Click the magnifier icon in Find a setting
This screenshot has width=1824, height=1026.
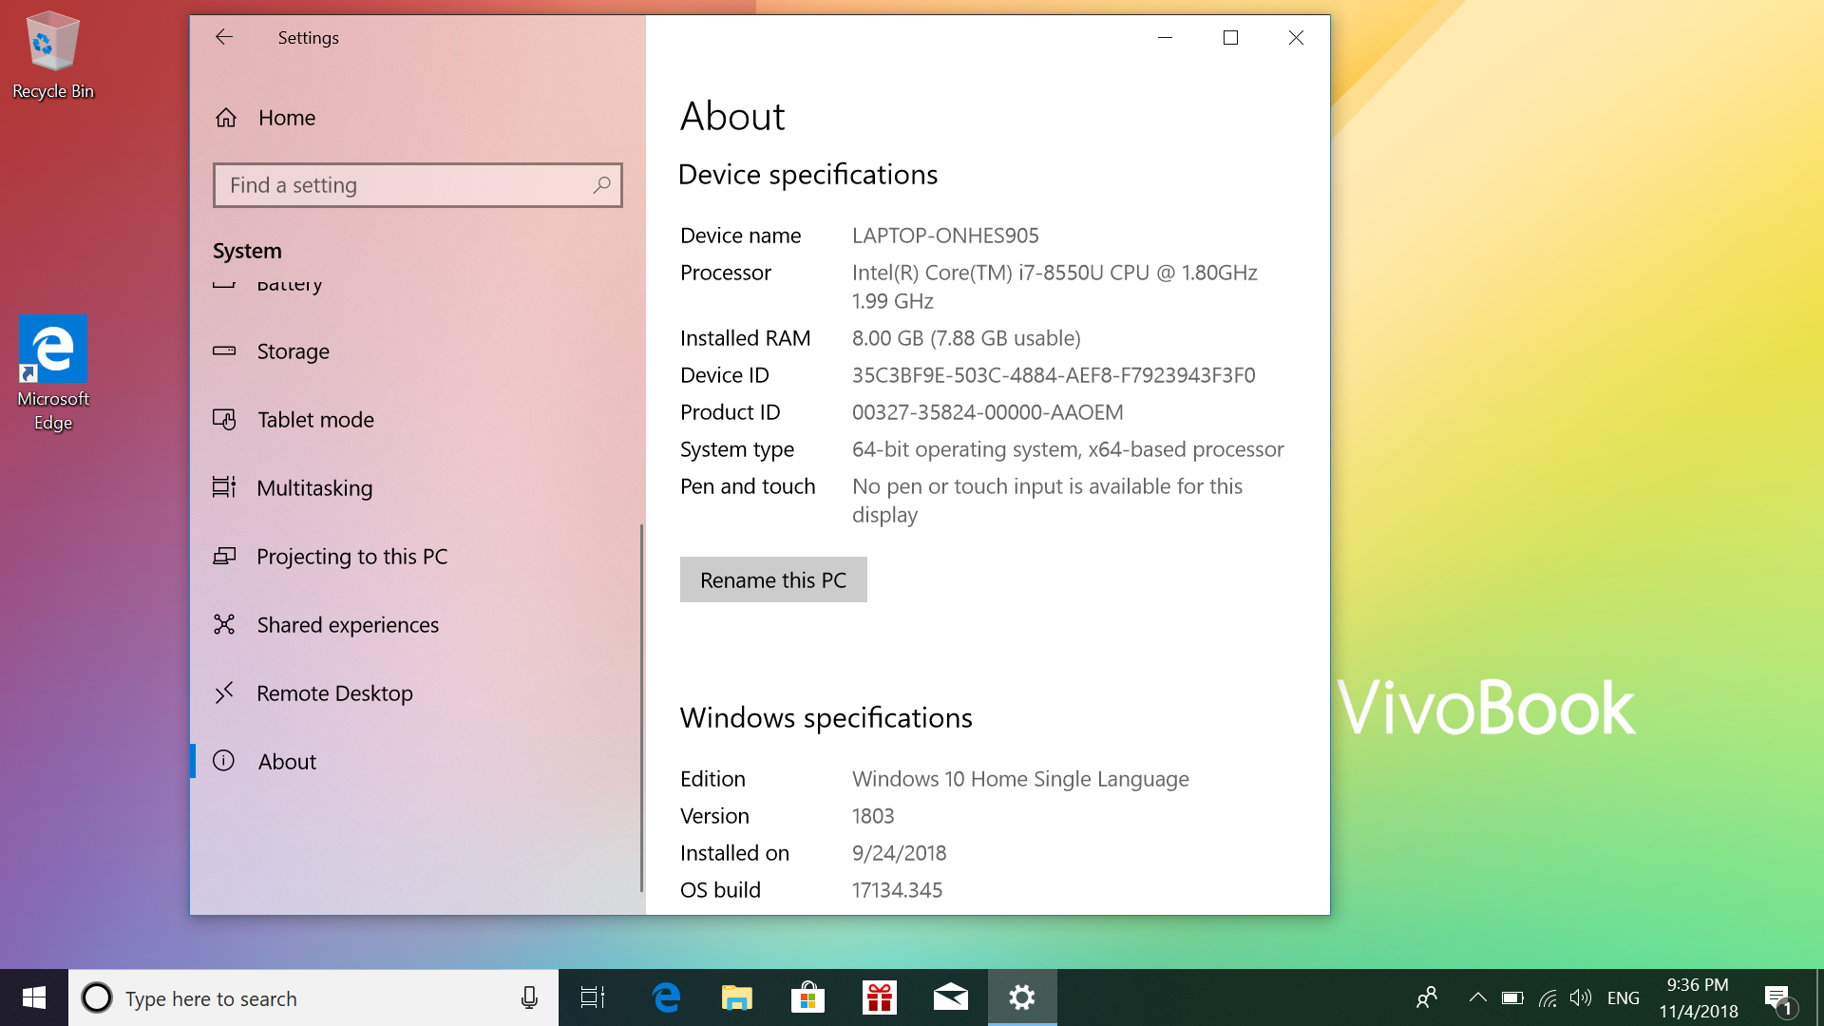(x=601, y=185)
